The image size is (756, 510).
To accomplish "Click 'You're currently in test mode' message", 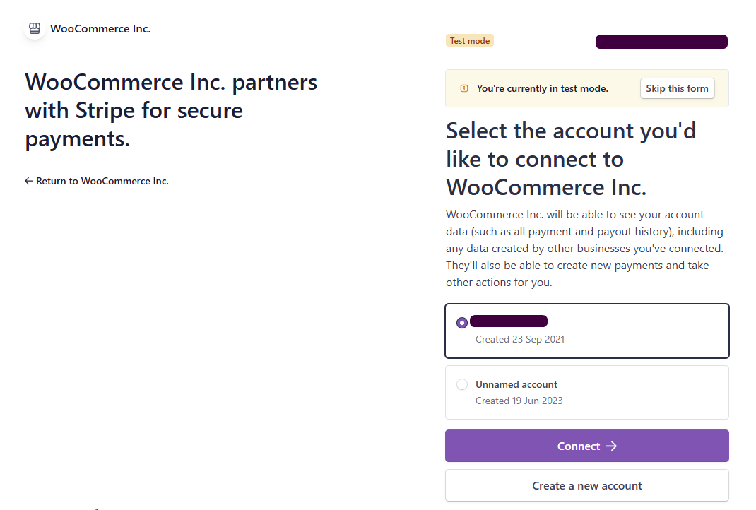I will tap(542, 88).
